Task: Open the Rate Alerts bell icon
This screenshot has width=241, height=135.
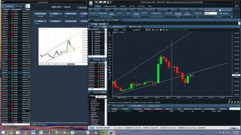Action: (x=169, y=11)
